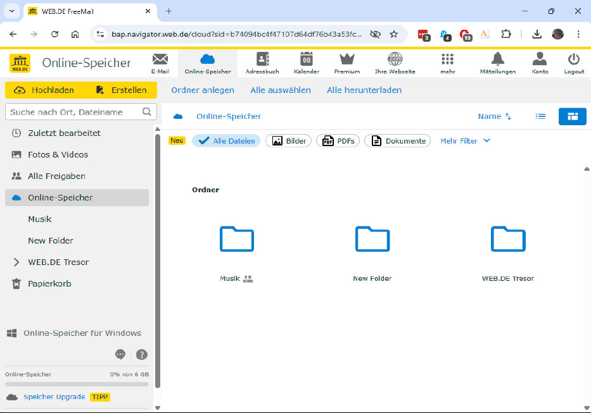The height and width of the screenshot is (413, 591).
Task: Enable the PDFs file filter
Action: click(338, 140)
